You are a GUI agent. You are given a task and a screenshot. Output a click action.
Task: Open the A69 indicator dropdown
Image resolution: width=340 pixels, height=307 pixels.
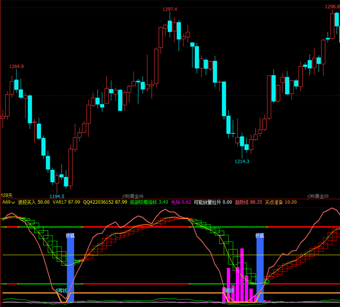tap(8, 202)
